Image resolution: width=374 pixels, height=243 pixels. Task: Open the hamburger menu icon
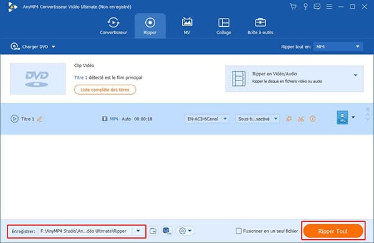(x=329, y=6)
